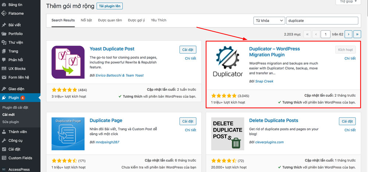The width and height of the screenshot is (368, 172).
Task: Open Chi tiết link for Duplicate Page
Action: point(191,130)
